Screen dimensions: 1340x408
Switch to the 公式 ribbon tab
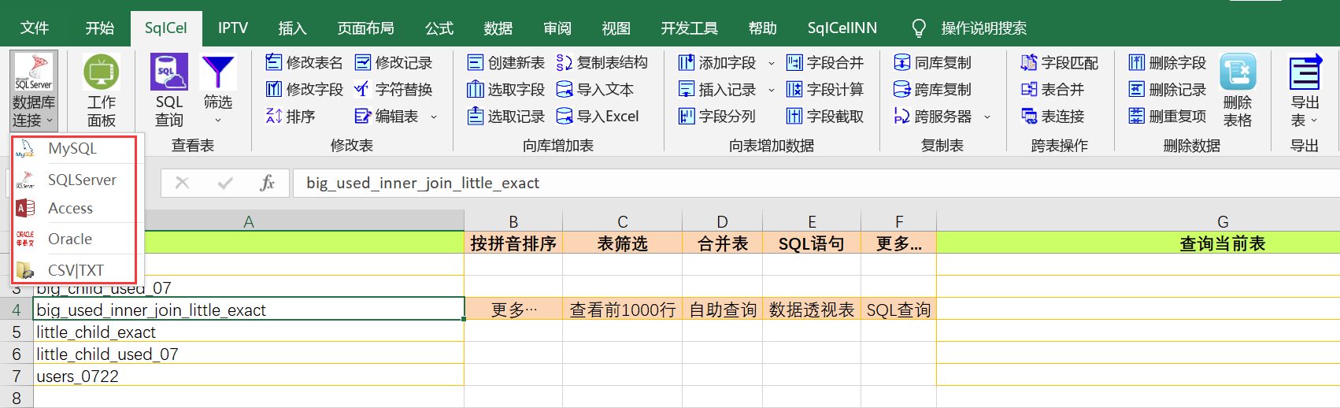(439, 28)
